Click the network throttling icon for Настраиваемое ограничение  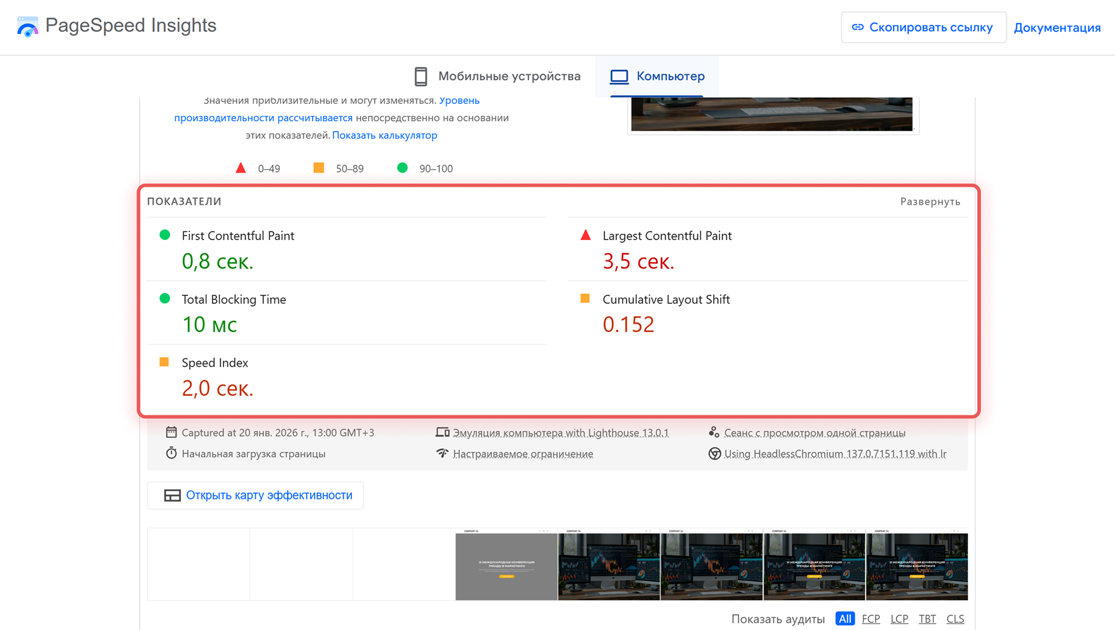click(443, 453)
